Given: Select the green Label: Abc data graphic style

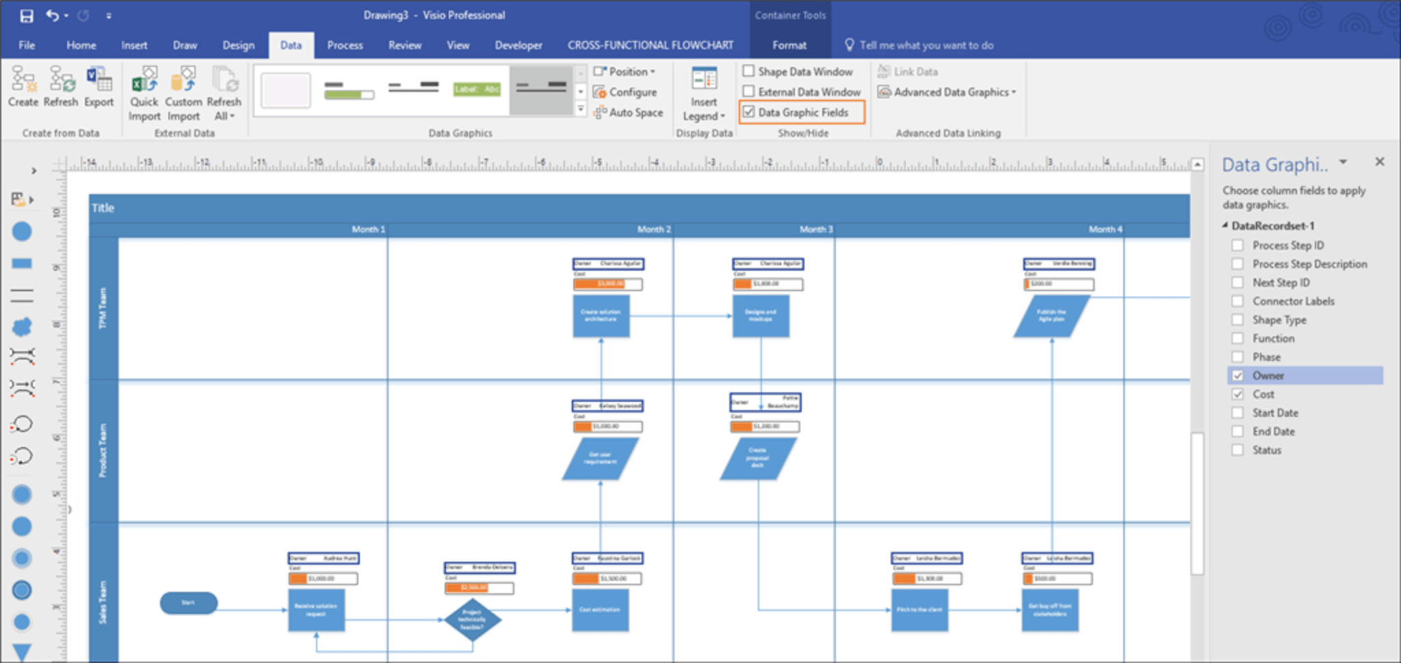Looking at the screenshot, I should pos(477,89).
